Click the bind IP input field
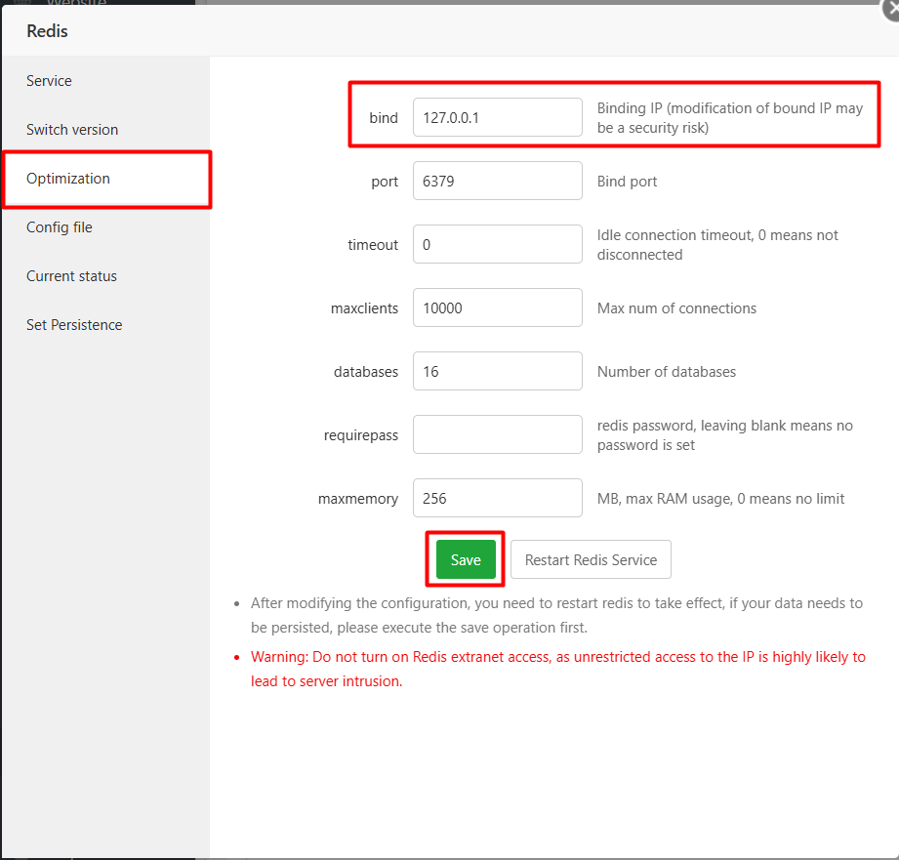 (497, 117)
